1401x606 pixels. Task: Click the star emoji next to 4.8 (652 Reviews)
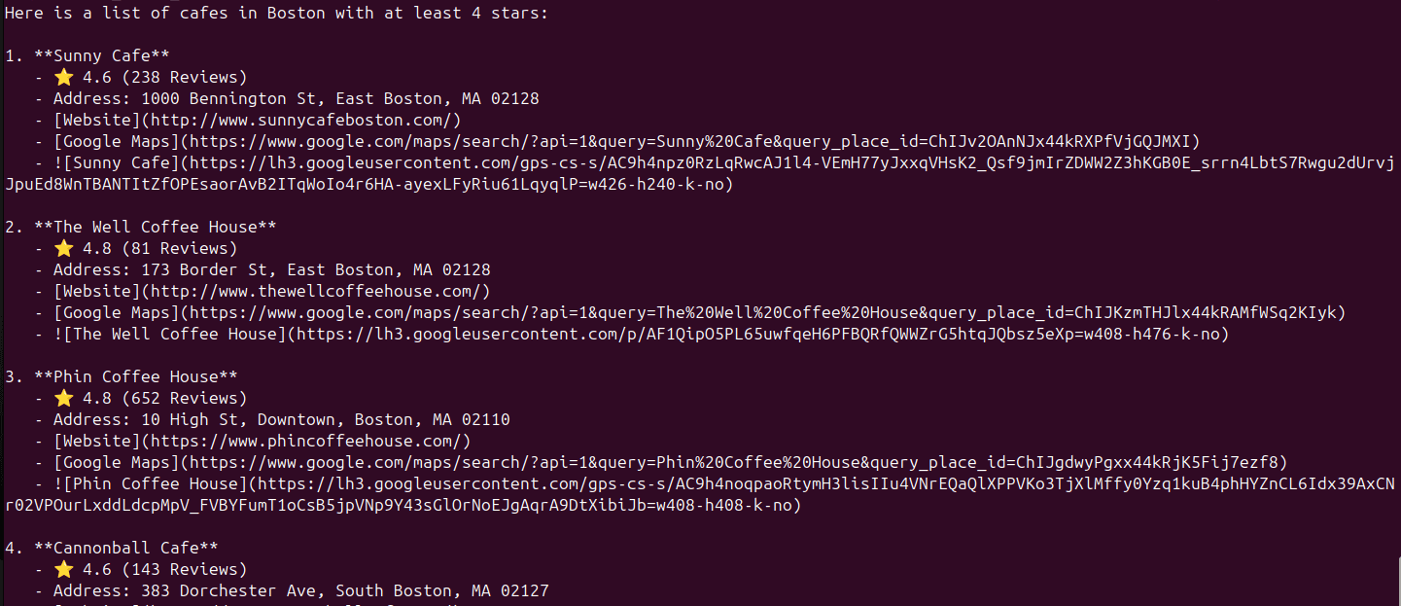point(64,399)
